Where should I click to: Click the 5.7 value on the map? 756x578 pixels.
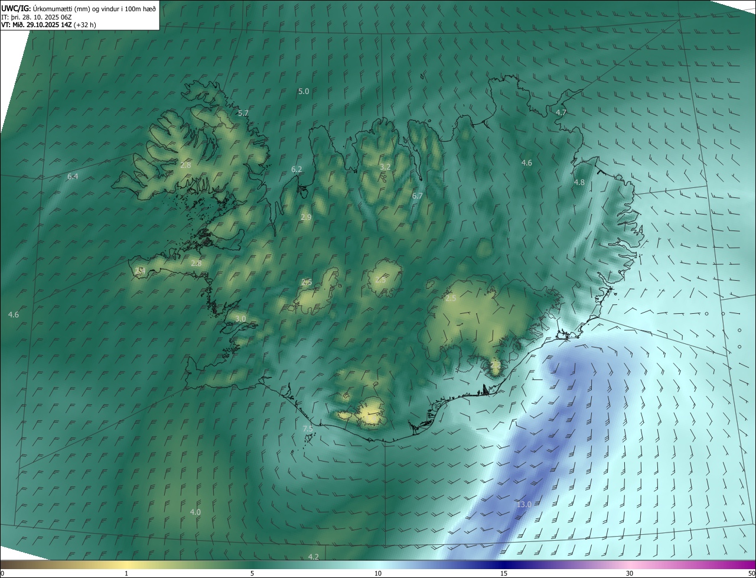tap(243, 113)
